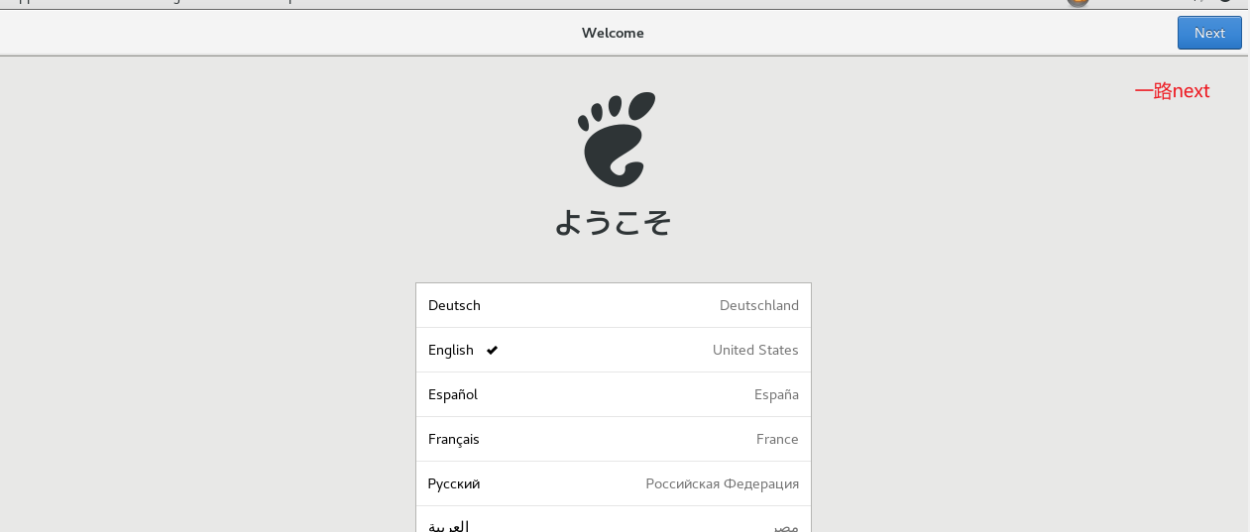Select the Русский language row
The image size is (1250, 532).
tap(614, 483)
